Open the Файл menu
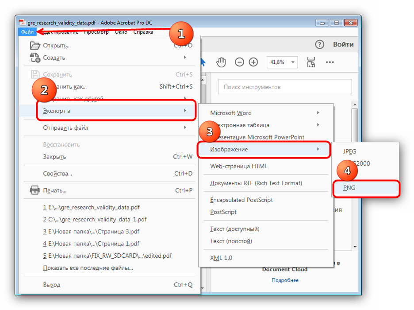The width and height of the screenshot is (414, 310). (27, 32)
